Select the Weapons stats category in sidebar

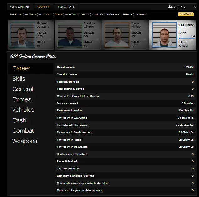point(25,141)
